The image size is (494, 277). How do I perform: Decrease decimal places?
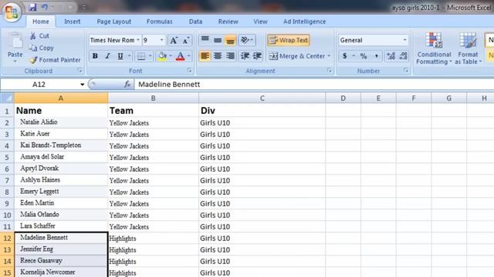pos(404,56)
